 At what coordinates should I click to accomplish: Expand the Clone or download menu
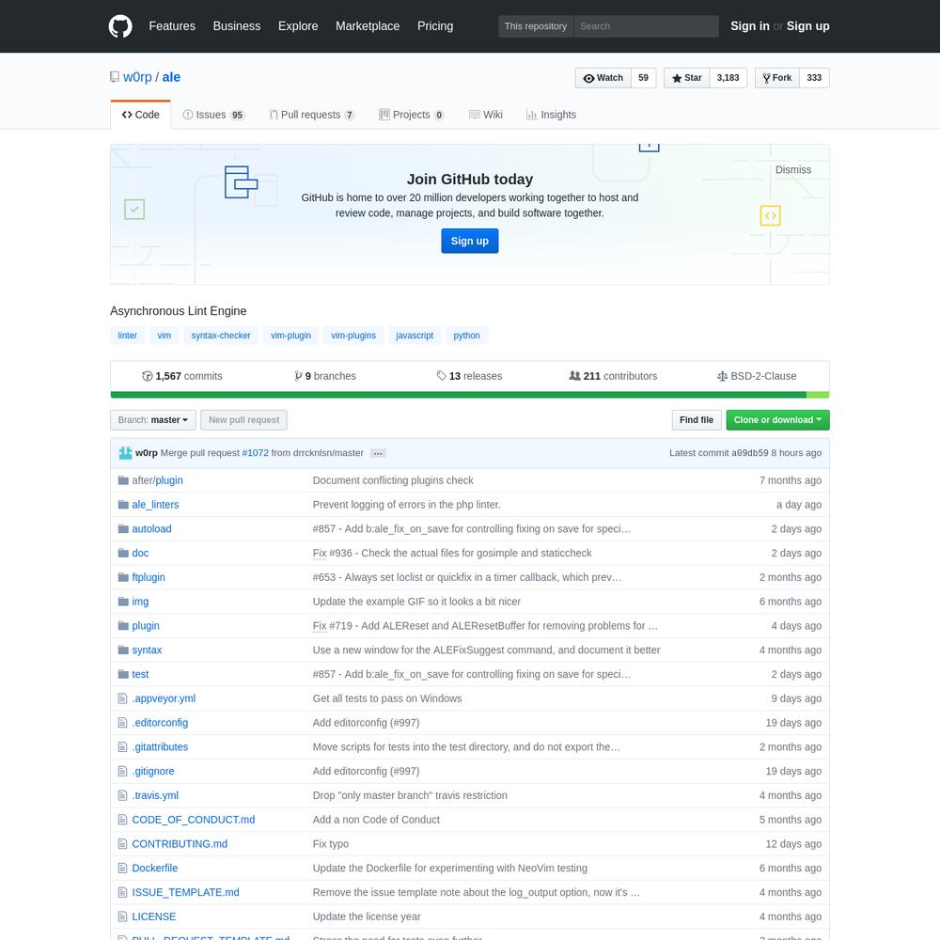[777, 419]
